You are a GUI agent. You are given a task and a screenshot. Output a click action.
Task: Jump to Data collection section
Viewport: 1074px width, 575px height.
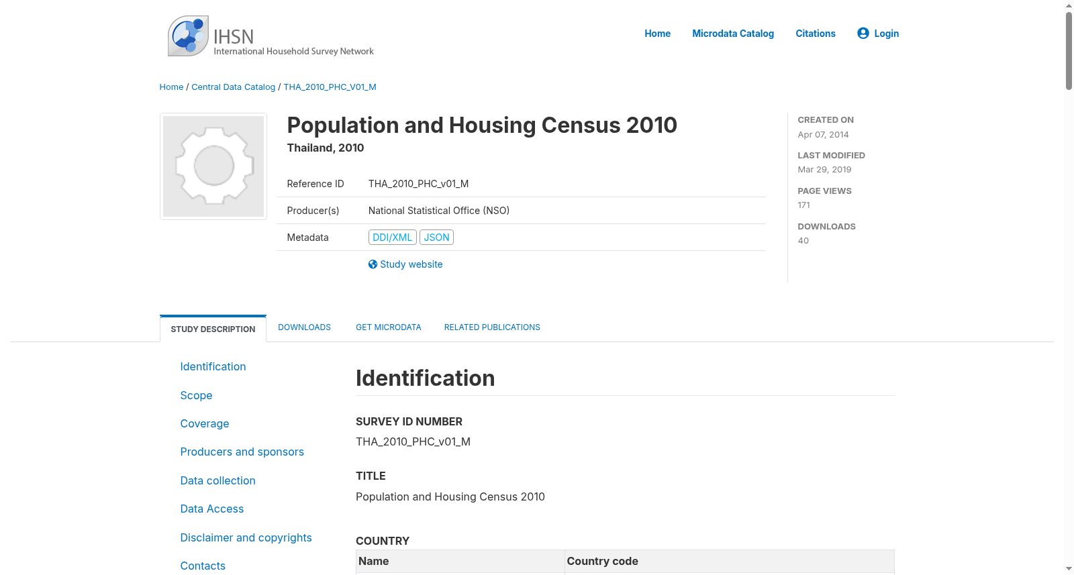(217, 480)
